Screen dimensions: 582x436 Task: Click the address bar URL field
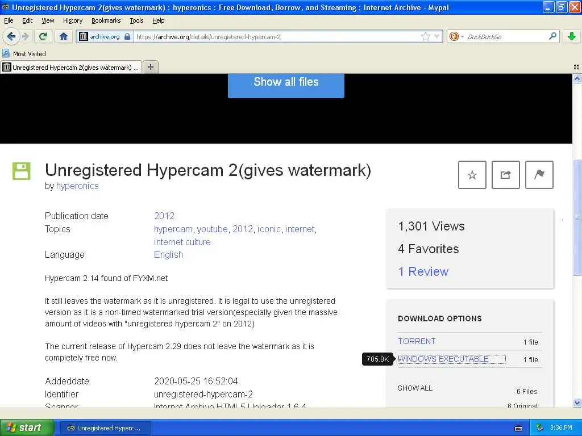(278, 36)
